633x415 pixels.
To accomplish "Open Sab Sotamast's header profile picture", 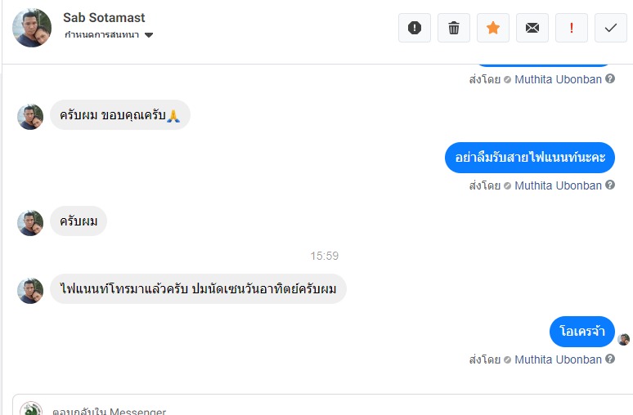I will coord(32,28).
